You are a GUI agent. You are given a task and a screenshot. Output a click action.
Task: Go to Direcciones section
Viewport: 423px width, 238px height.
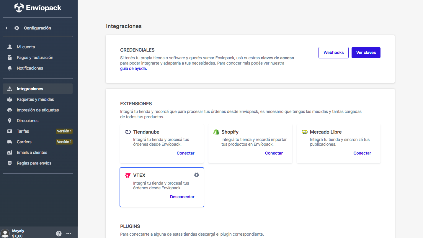tap(38, 121)
